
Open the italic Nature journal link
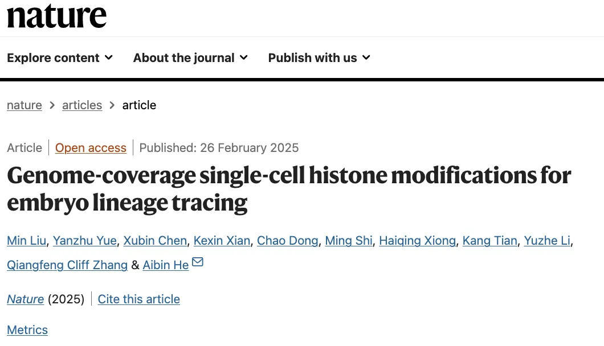pyautogui.click(x=26, y=299)
